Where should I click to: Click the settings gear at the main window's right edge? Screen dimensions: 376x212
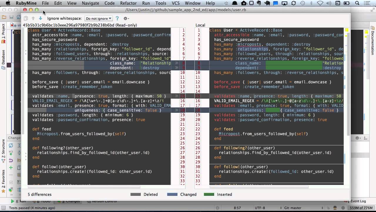[357, 138]
